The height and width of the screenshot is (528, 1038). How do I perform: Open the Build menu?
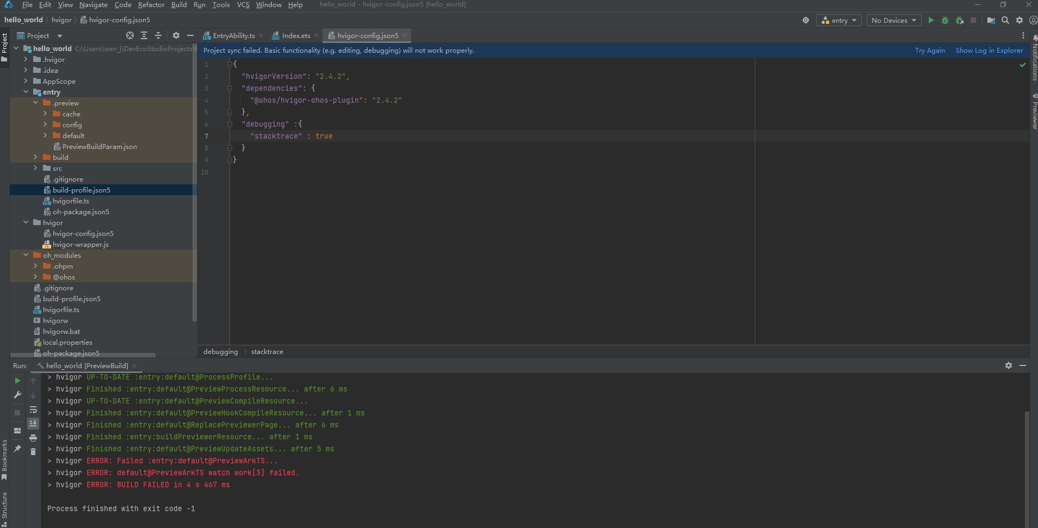(x=179, y=4)
